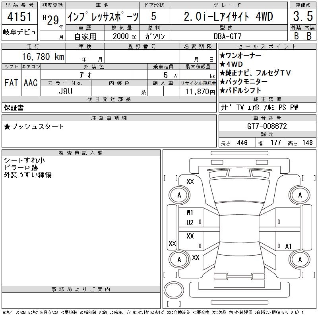Click the DBA-GT7 model code
This screenshot has width=318, height=318.
point(230,36)
